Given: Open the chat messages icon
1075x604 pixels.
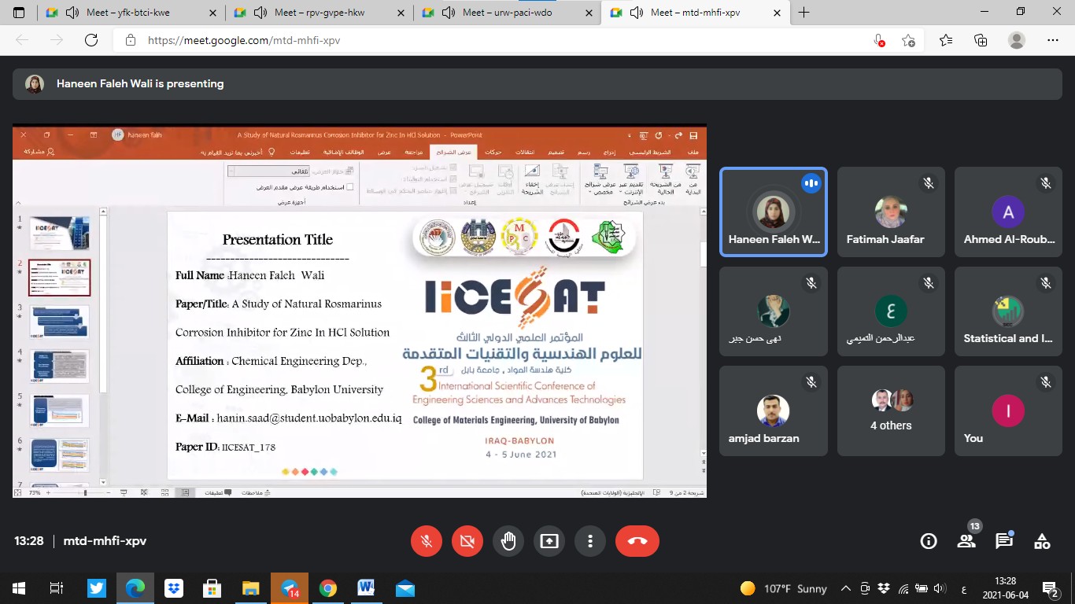Looking at the screenshot, I should coord(1004,541).
